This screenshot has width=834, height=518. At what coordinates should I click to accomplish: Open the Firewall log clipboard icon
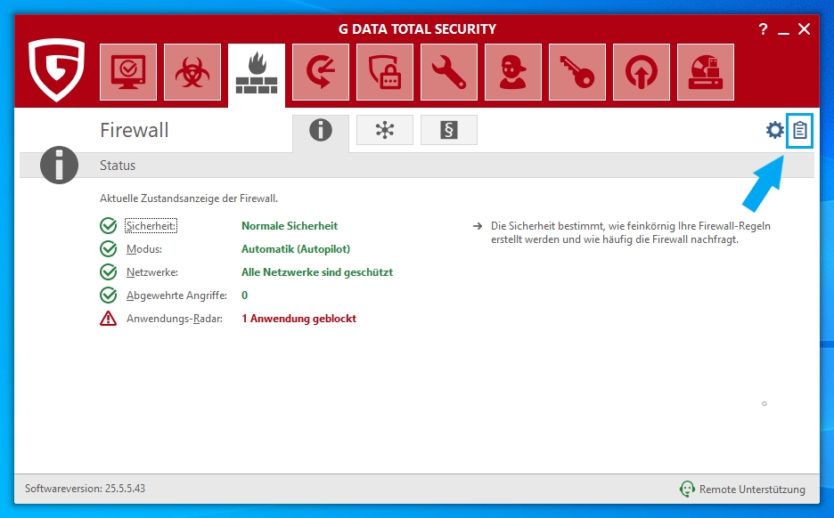coord(800,131)
